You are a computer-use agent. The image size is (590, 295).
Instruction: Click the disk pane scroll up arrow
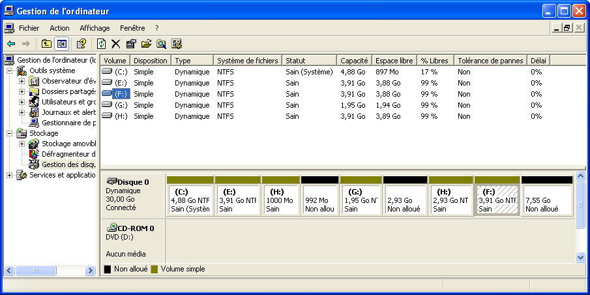[581, 177]
